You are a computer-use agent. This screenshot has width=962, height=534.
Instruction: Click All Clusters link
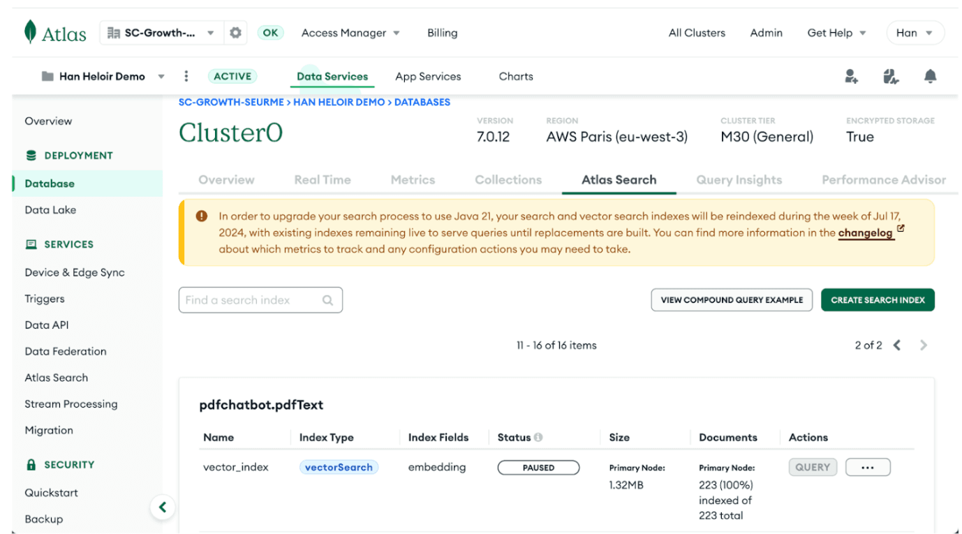pyautogui.click(x=697, y=33)
